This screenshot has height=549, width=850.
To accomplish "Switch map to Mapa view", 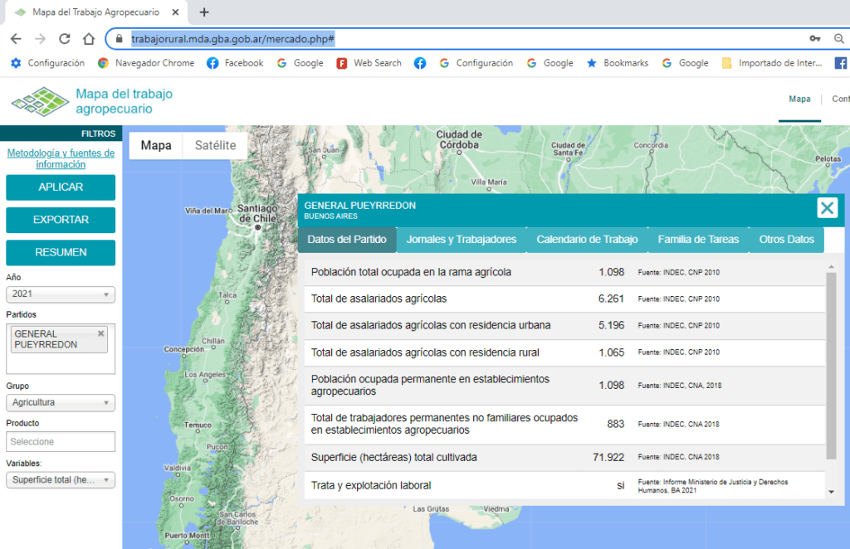I will [x=156, y=146].
